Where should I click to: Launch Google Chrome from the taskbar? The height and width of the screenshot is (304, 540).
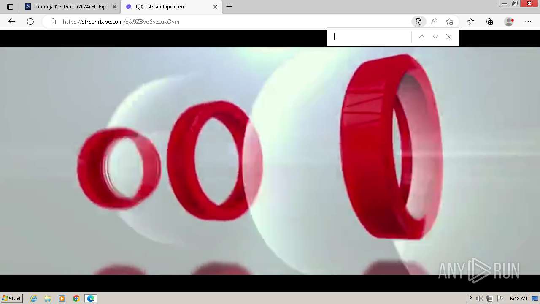pyautogui.click(x=76, y=299)
